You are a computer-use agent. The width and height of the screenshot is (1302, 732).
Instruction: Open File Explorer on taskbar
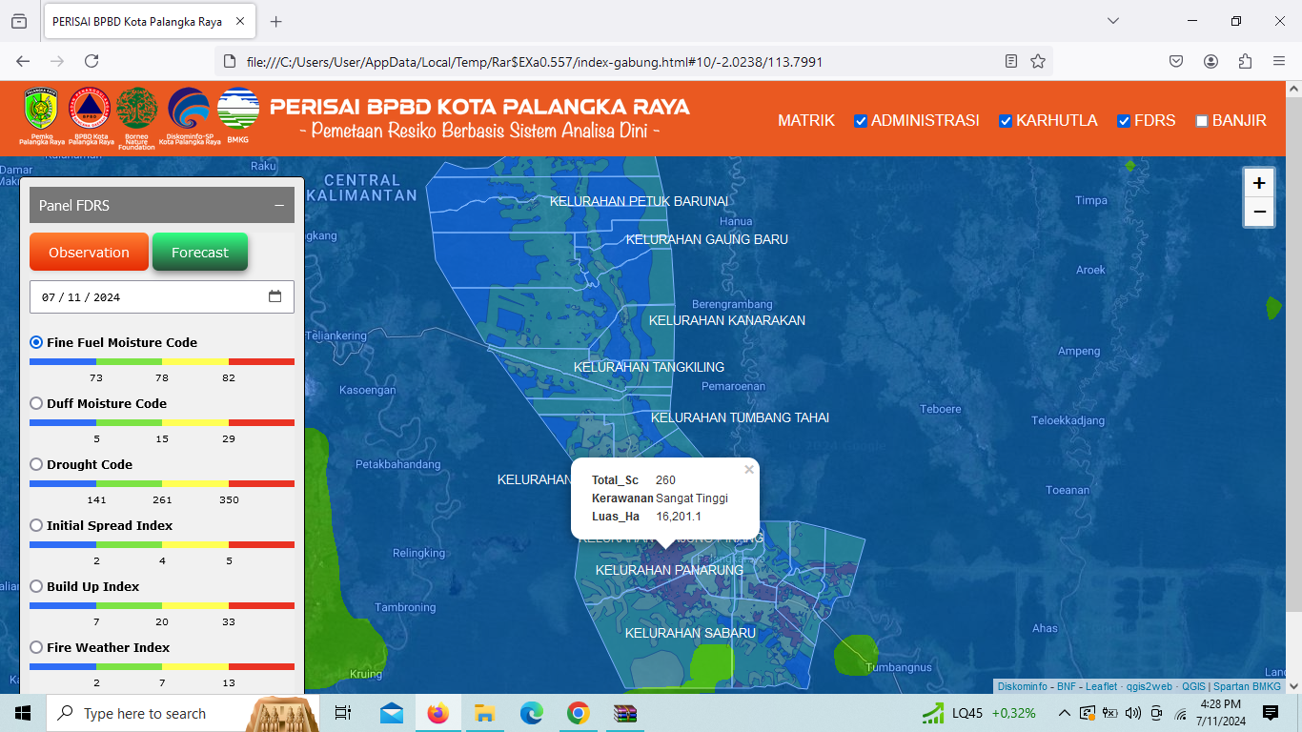484,713
